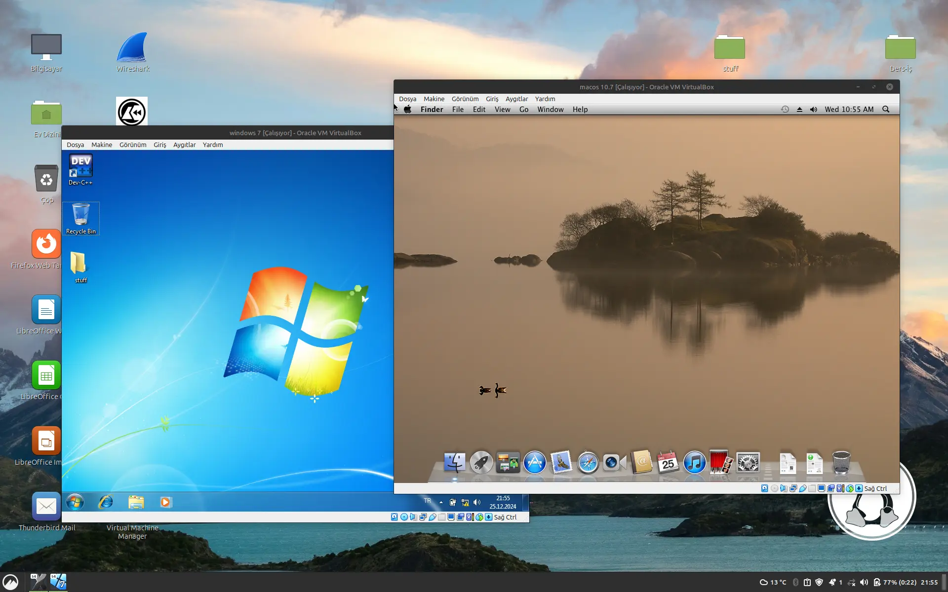
Task: Open Makine menu in Windows 7 VirtualBox window
Action: pyautogui.click(x=102, y=145)
